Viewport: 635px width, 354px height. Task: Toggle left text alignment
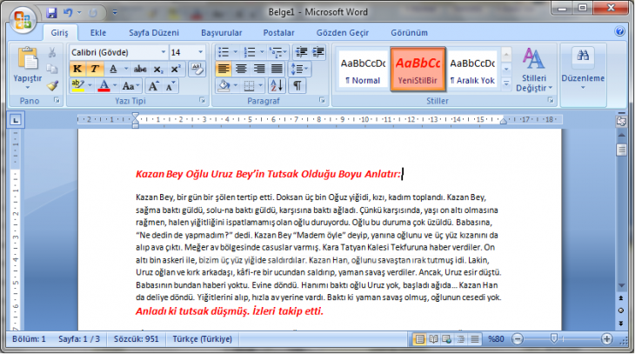point(224,70)
